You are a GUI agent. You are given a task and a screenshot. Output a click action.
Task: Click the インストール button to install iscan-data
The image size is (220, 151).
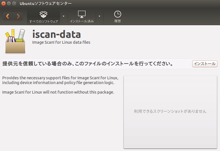pos(205,64)
